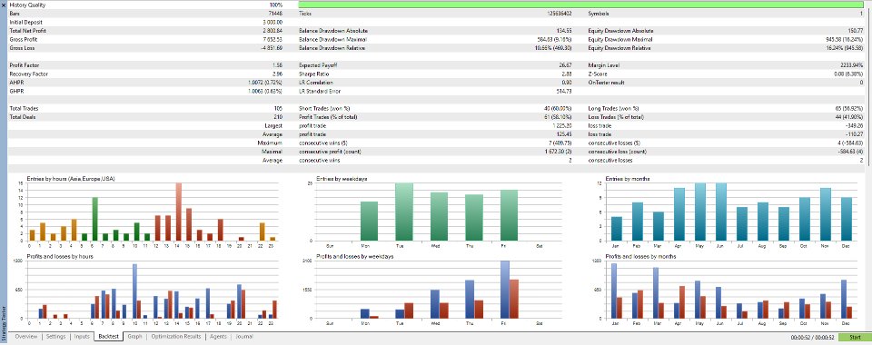Click the AHPR label
The width and height of the screenshot is (872, 345).
point(16,83)
